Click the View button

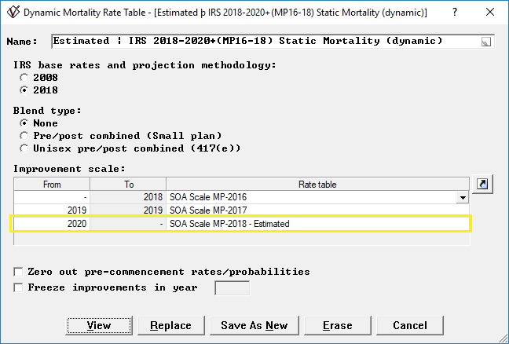pos(98,325)
